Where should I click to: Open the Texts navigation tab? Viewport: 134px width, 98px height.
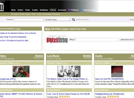[28, 10]
